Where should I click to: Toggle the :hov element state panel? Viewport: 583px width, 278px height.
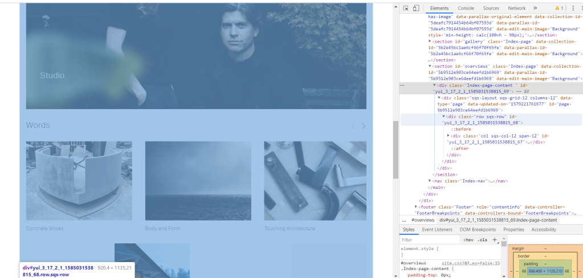point(468,240)
